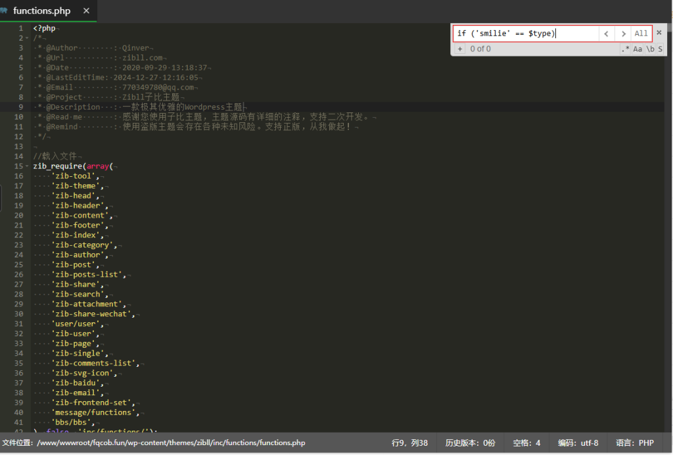Close the search box with X
The image size is (673, 455).
[659, 33]
